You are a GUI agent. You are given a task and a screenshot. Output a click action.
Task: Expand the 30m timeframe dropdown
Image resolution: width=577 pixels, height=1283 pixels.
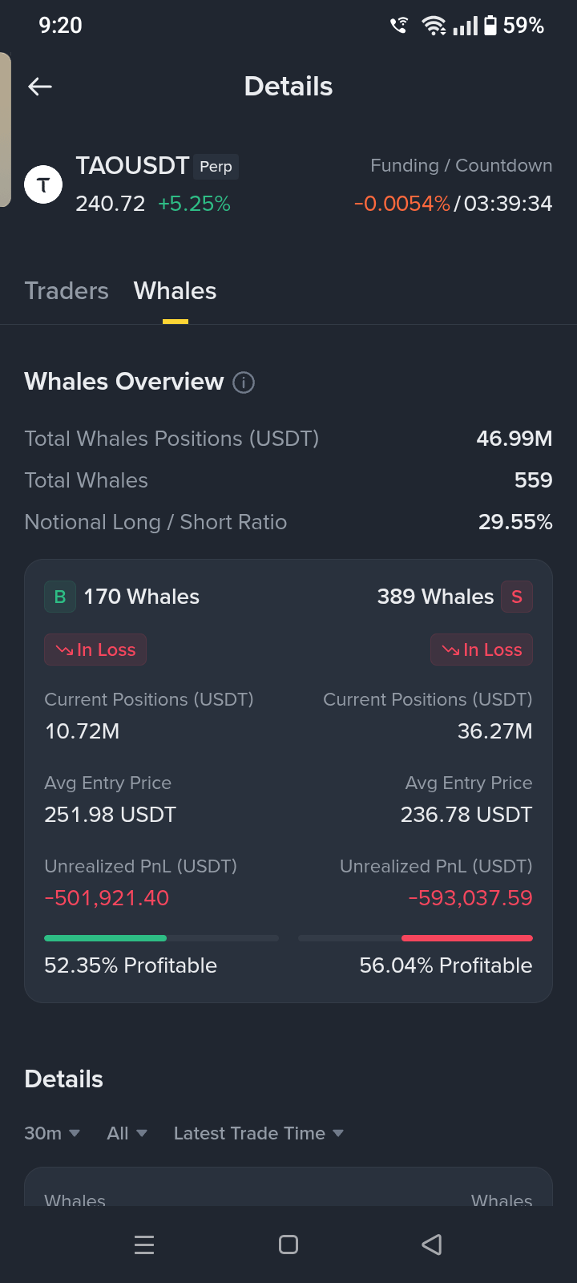click(x=52, y=1133)
